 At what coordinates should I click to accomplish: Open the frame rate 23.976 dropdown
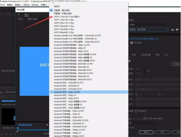tap(157, 80)
